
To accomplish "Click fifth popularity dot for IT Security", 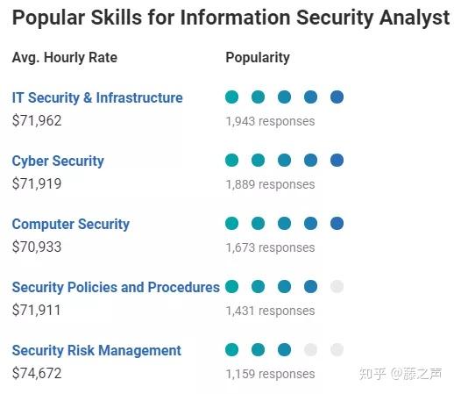I will (x=337, y=97).
